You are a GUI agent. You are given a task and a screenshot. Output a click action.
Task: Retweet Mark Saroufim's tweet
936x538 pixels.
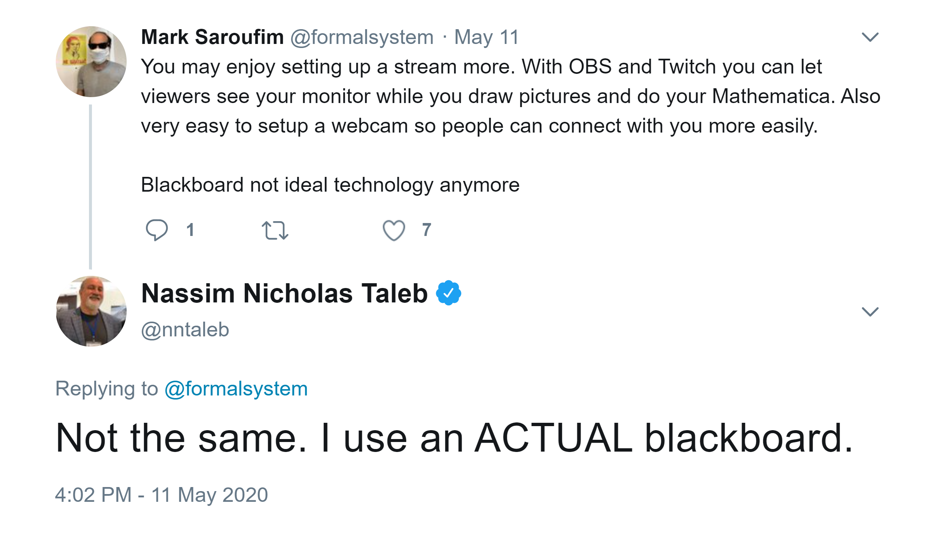click(x=275, y=230)
